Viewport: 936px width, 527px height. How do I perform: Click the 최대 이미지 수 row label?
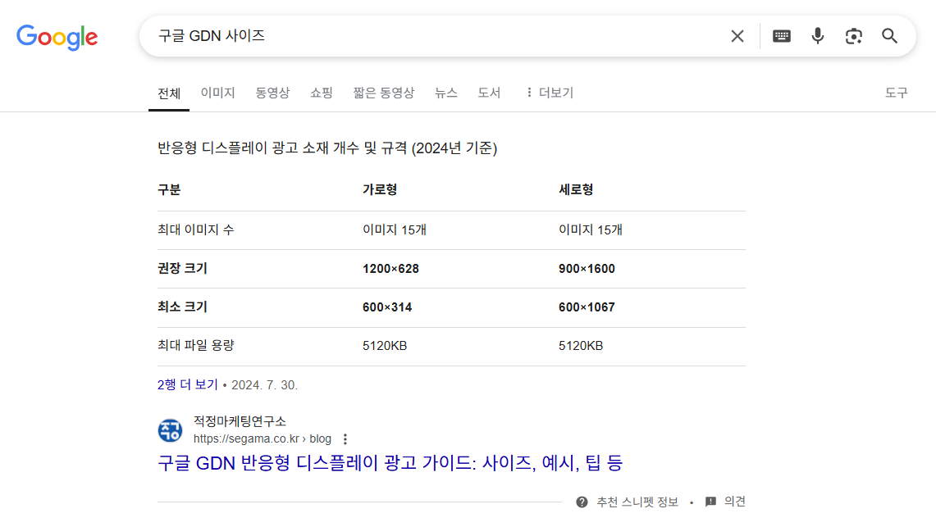tap(196, 229)
